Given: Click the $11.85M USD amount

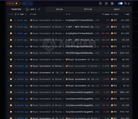Looking at the screenshot, I should pos(125,20).
